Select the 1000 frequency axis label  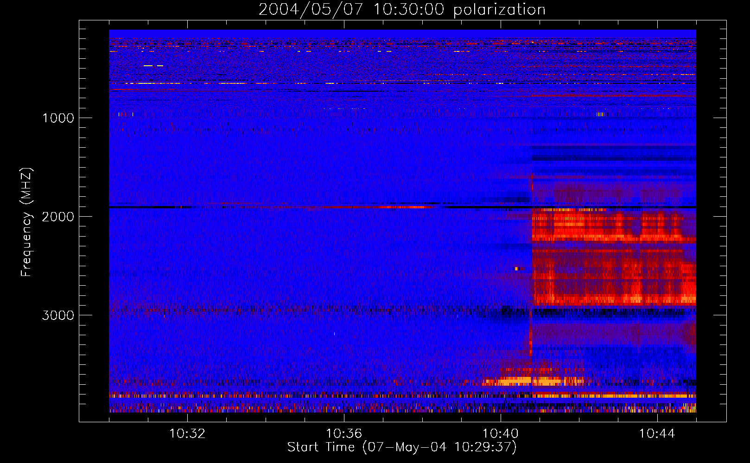[x=58, y=118]
